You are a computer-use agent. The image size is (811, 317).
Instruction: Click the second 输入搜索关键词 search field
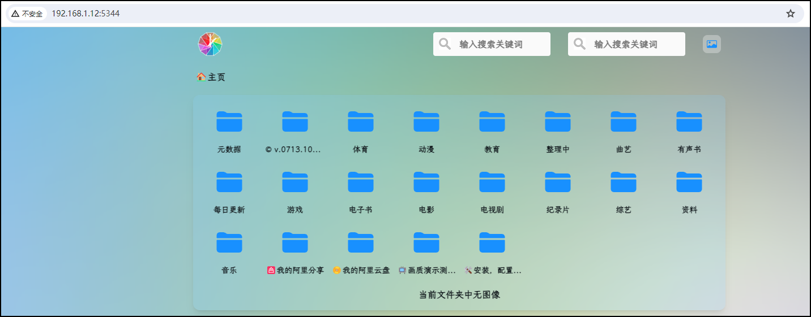(x=626, y=44)
